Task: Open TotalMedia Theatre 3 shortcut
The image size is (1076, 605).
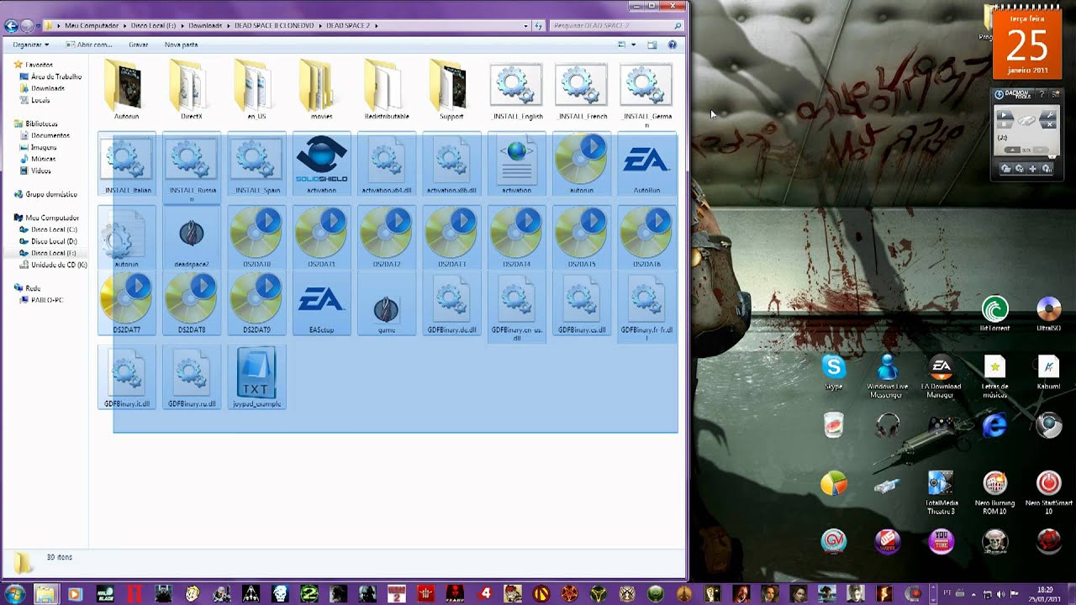Action: pyautogui.click(x=941, y=492)
